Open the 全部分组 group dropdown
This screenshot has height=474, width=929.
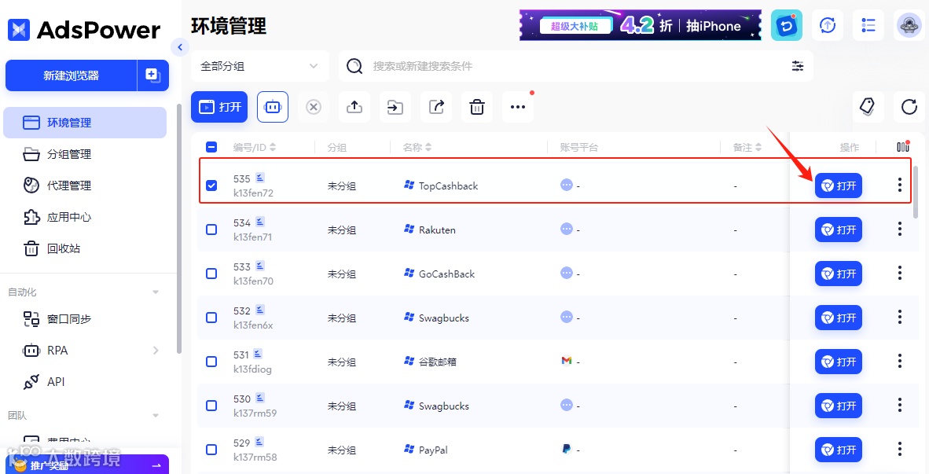pos(259,66)
